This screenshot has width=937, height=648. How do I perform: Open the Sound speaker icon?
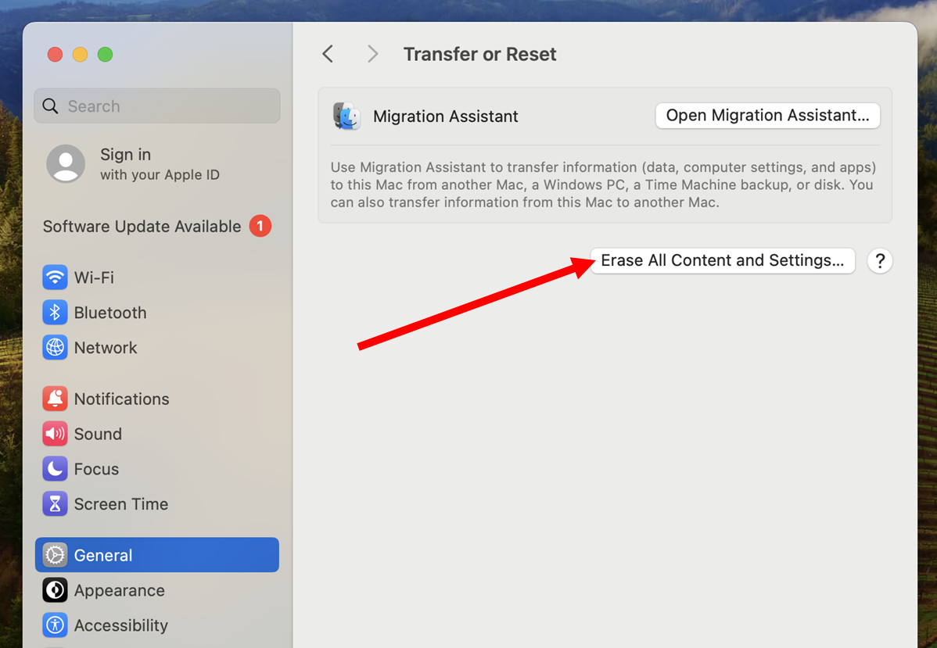[x=55, y=434]
